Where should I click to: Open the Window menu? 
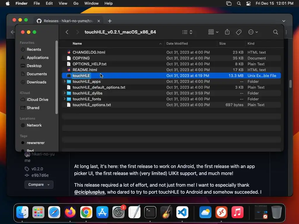click(x=91, y=3)
